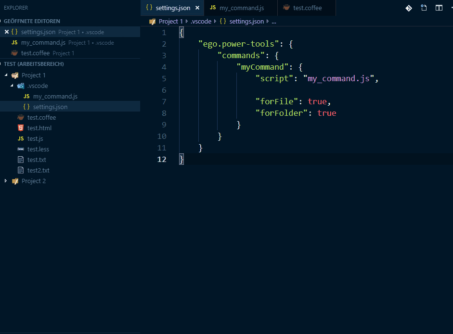The width and height of the screenshot is (453, 334).
Task: Click the coffee cup icon beside tree test.coffee
Action: click(x=21, y=117)
